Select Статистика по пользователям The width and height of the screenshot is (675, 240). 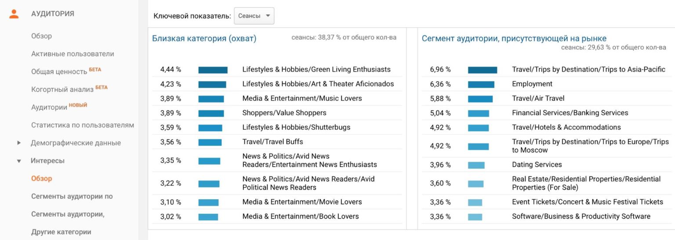coord(83,125)
